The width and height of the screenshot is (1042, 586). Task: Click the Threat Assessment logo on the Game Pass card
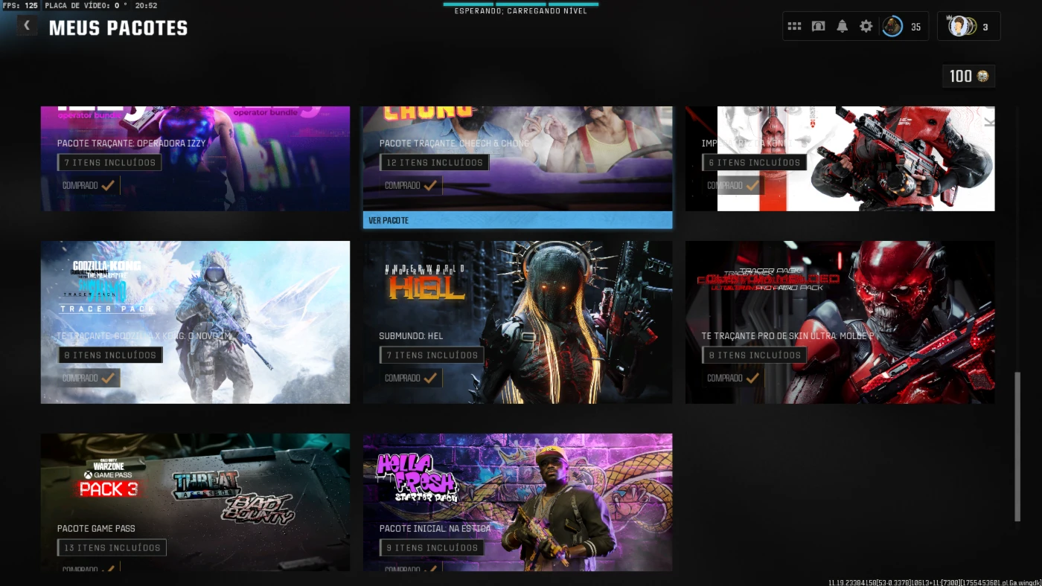pyautogui.click(x=206, y=485)
